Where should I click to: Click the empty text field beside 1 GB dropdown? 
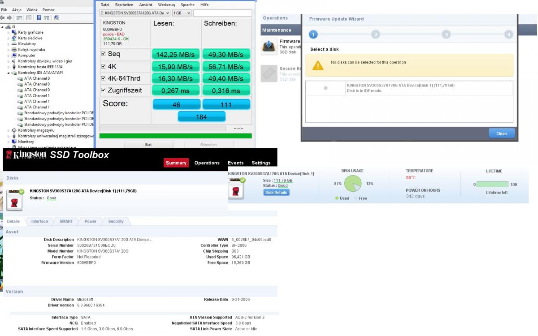coord(222,13)
